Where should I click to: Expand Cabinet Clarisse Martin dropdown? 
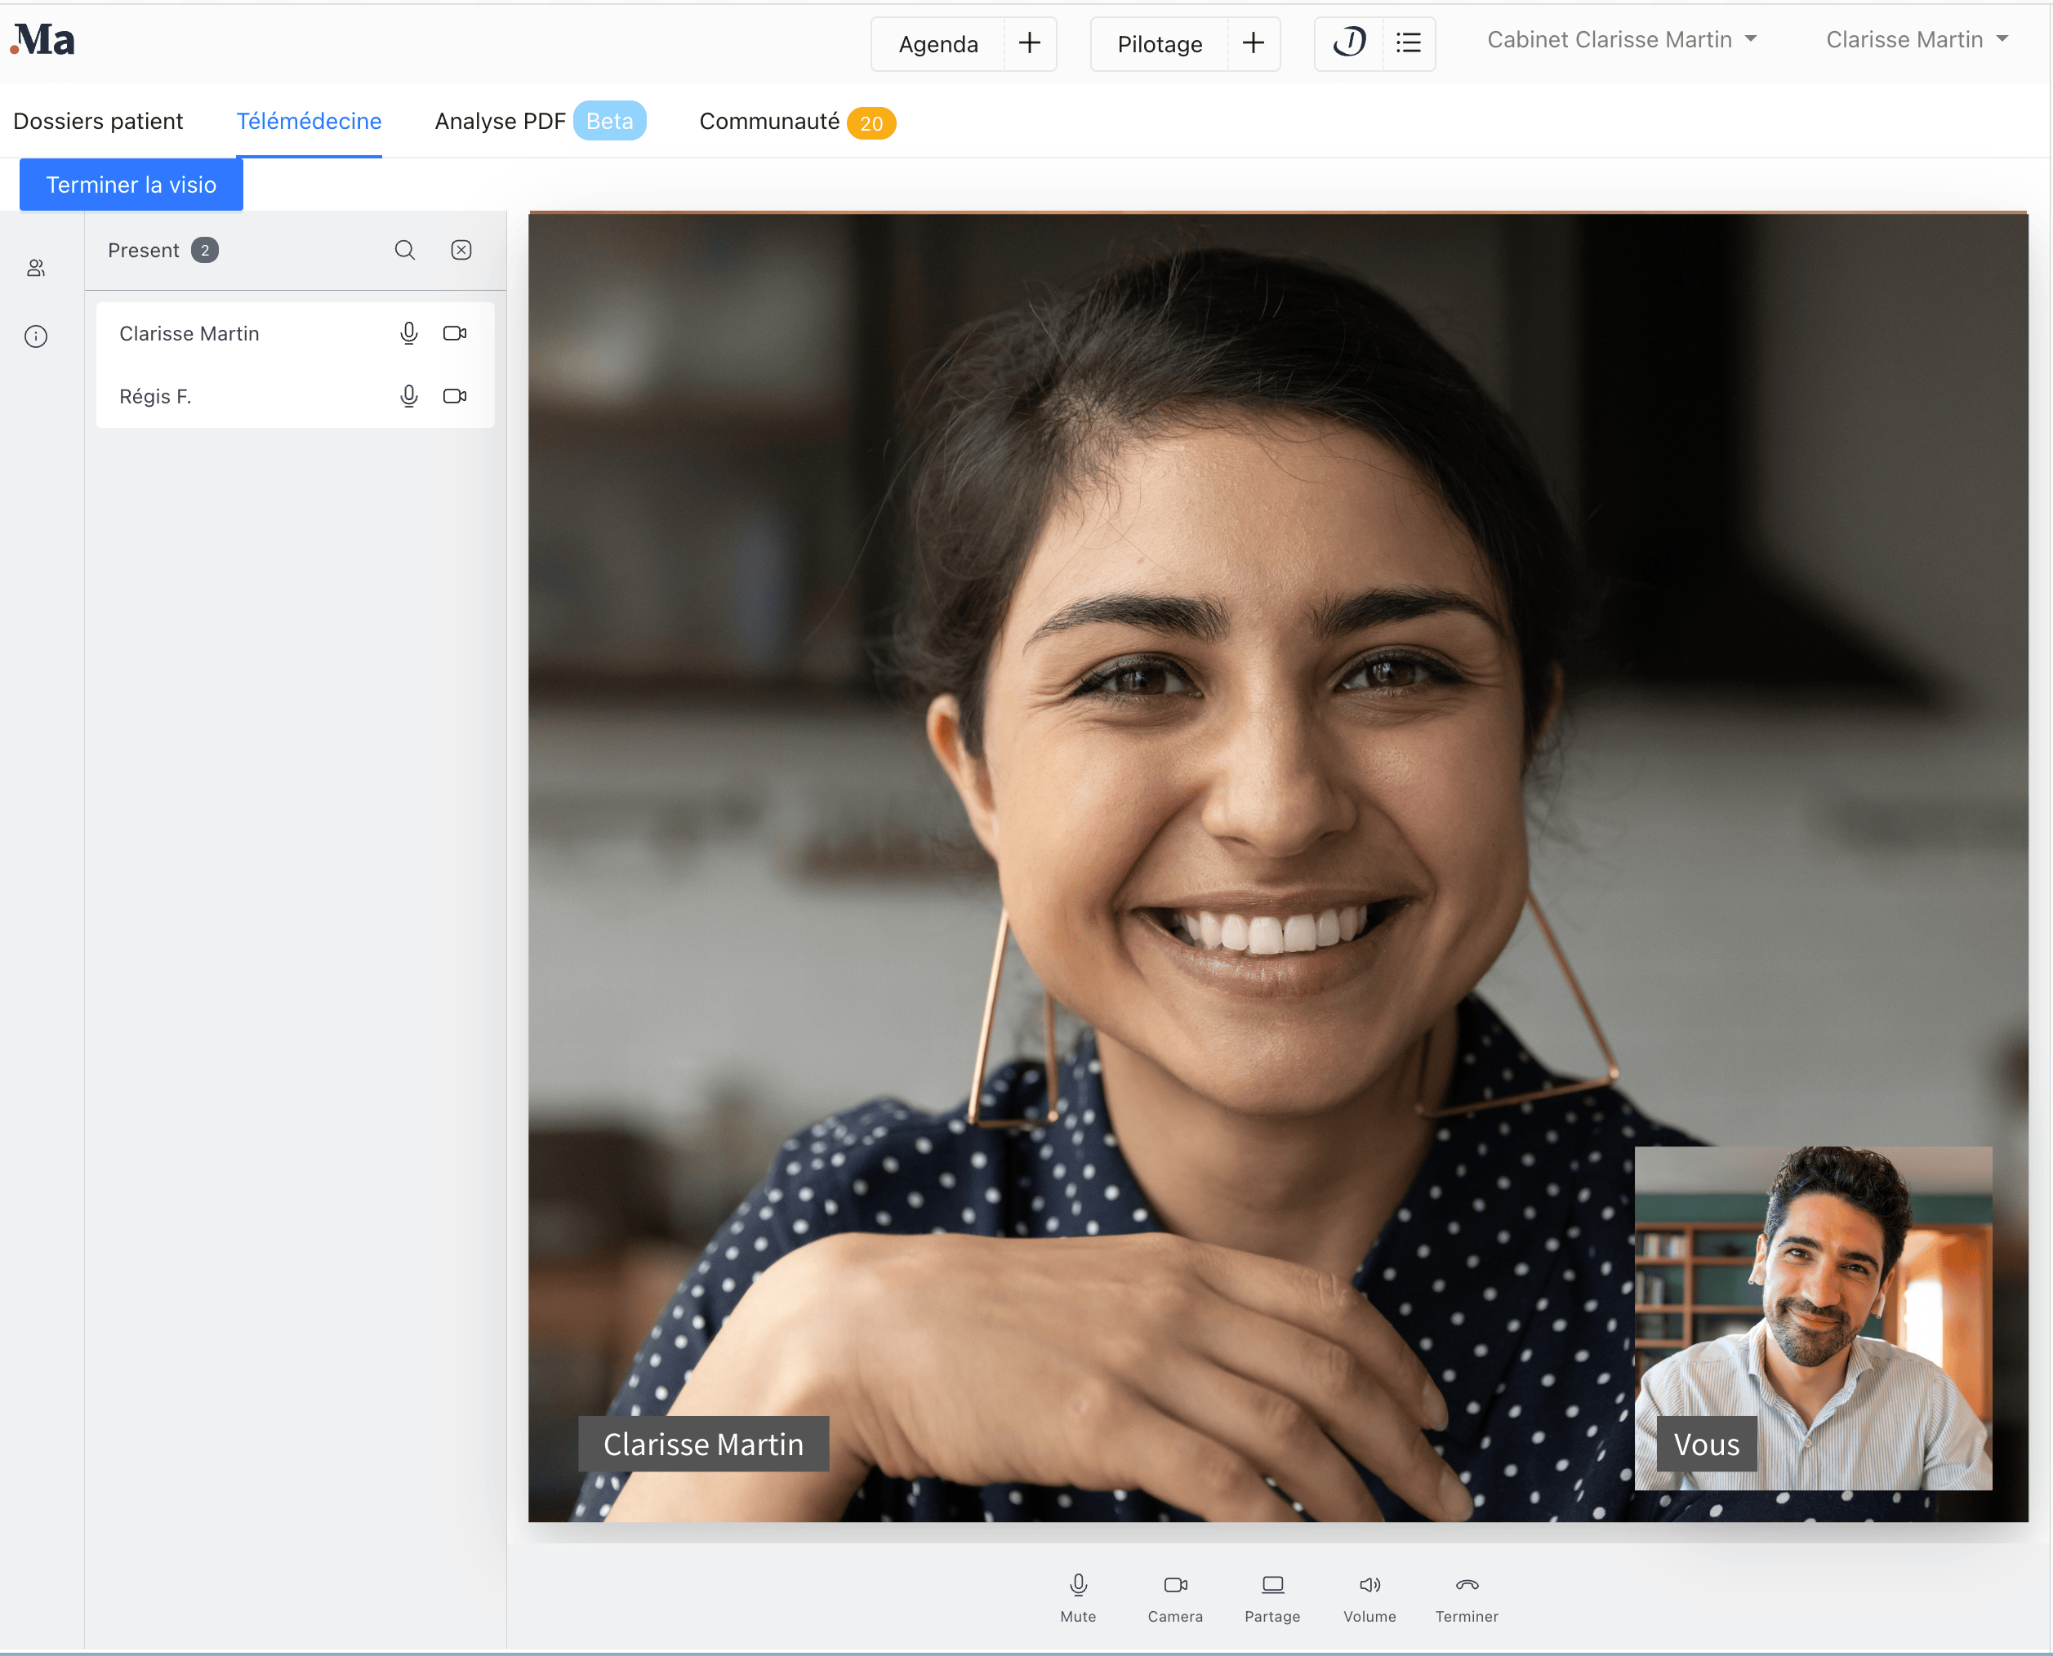tap(1621, 40)
